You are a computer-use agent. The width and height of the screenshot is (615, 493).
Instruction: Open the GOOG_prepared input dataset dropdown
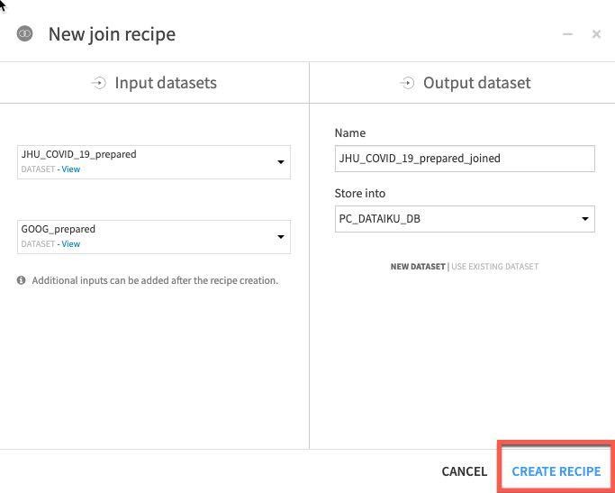point(280,237)
